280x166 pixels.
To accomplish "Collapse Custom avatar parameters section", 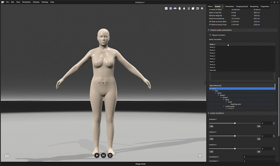I will 209,30.
